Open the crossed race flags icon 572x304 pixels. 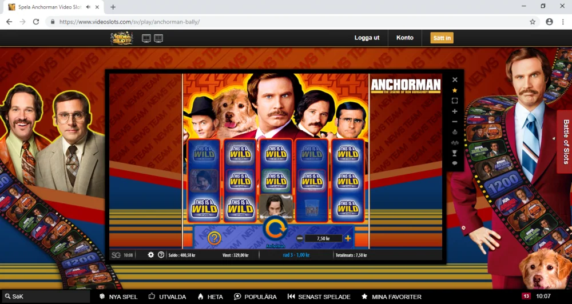coord(455,142)
